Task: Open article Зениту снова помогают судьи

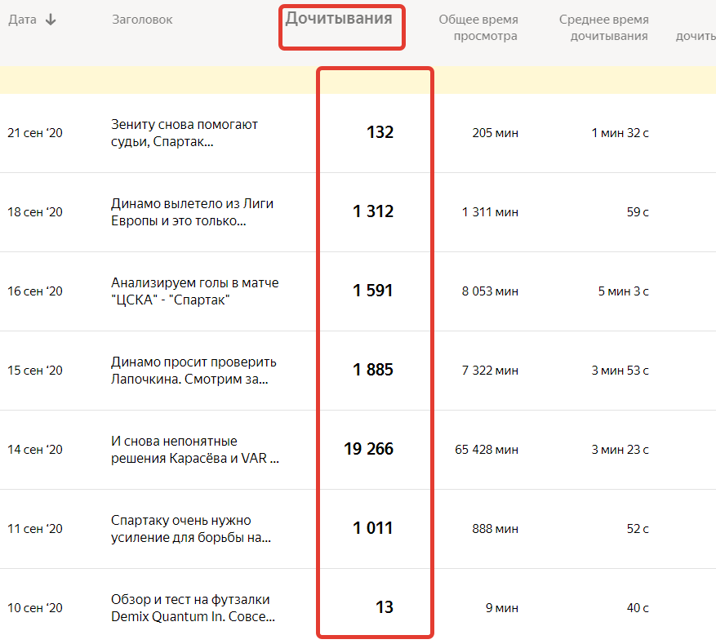Action: [x=184, y=133]
